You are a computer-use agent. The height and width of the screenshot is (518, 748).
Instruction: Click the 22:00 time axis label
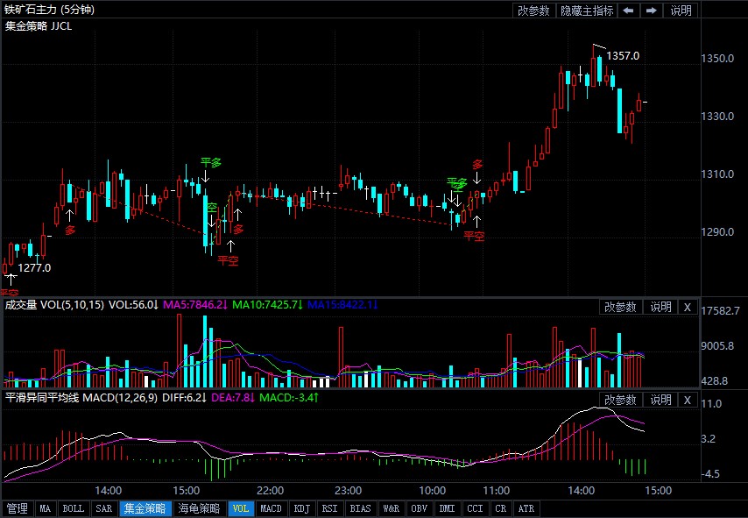(270, 491)
